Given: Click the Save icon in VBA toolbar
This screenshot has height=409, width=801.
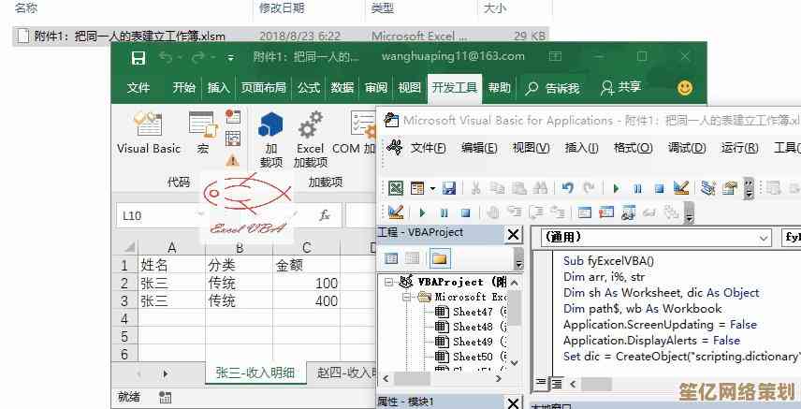Looking at the screenshot, I should (449, 188).
